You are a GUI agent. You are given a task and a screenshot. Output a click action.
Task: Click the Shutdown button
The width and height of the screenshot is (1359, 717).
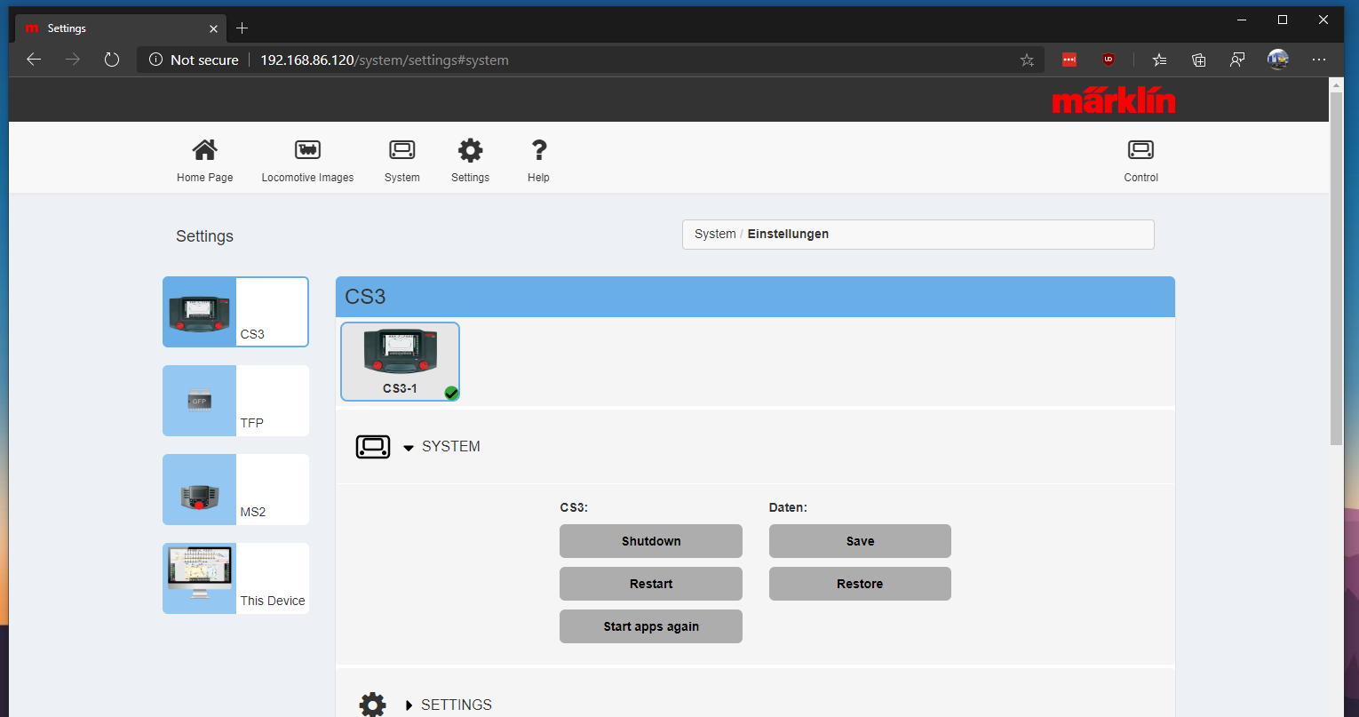tap(651, 541)
